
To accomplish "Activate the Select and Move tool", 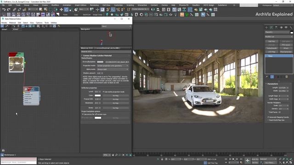I will 61,10.
